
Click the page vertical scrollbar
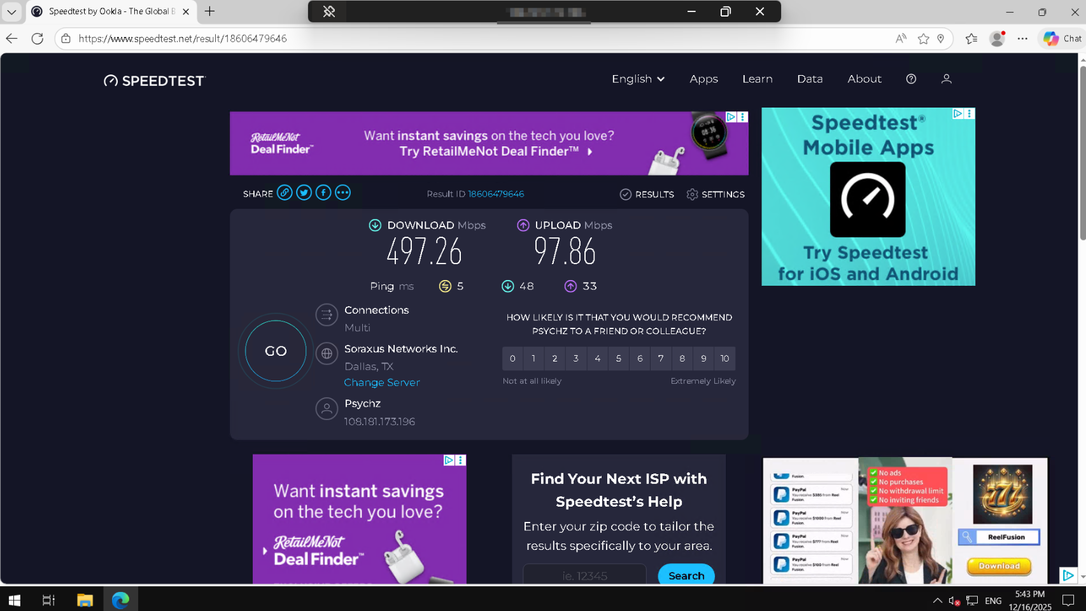coord(1082,153)
